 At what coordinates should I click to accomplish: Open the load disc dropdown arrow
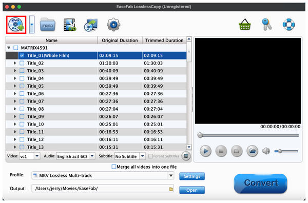click(32, 25)
